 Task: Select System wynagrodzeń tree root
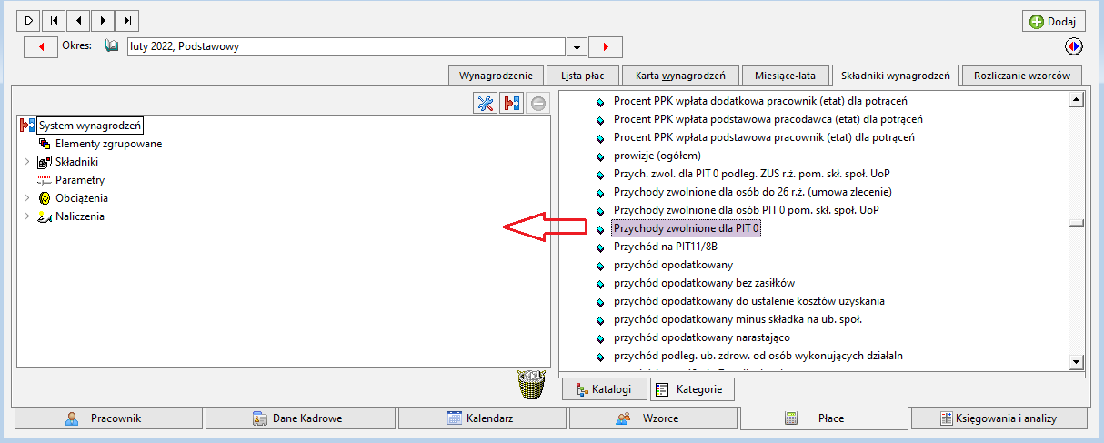click(91, 126)
